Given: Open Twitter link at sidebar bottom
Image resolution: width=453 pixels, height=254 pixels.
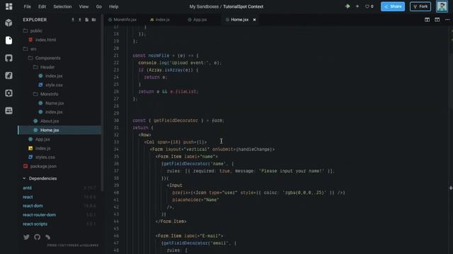Looking at the screenshot, I should [x=26, y=237].
